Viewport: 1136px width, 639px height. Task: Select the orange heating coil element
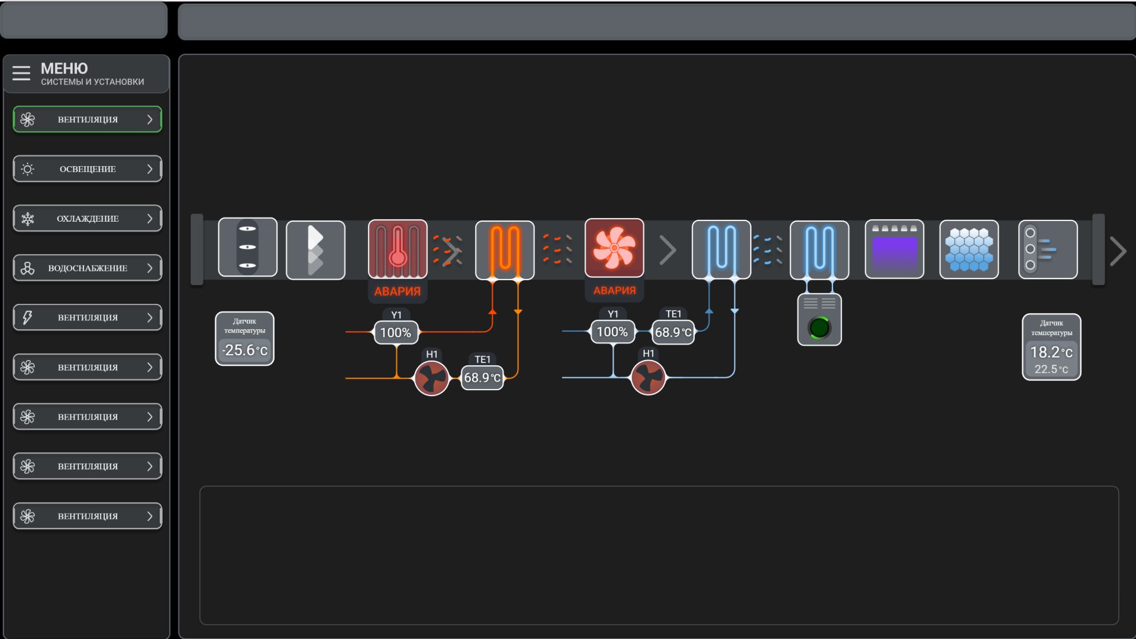click(x=505, y=249)
